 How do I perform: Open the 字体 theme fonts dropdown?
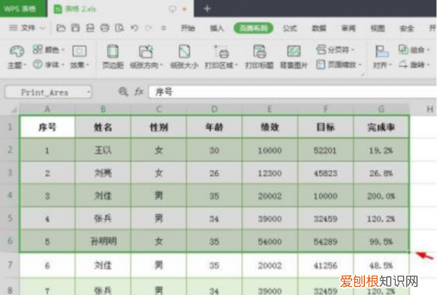click(x=49, y=65)
